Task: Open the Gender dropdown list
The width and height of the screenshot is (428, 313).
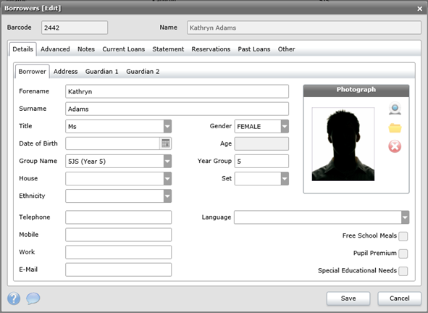Action: [285, 127]
